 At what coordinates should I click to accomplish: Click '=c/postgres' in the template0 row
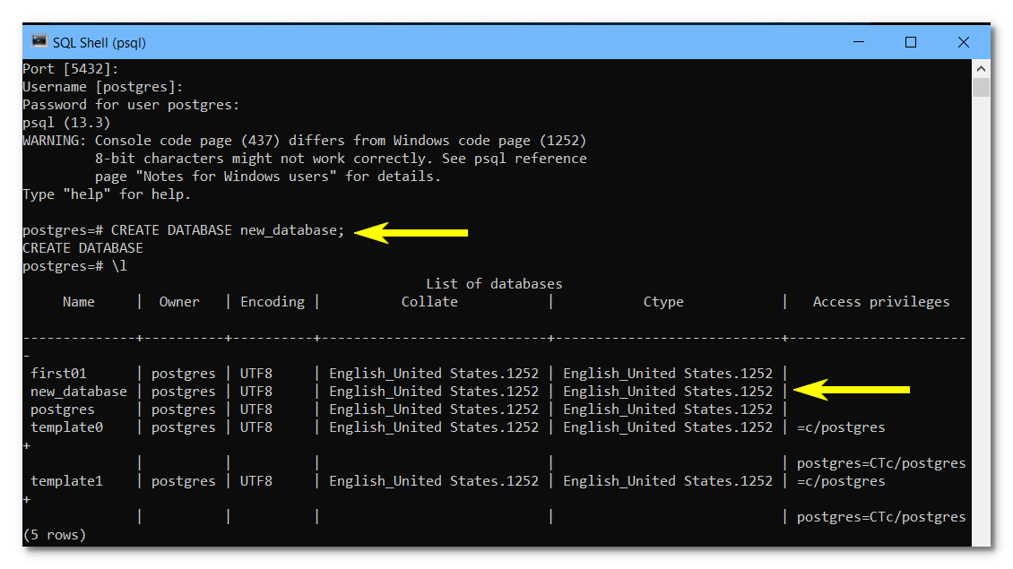point(841,427)
